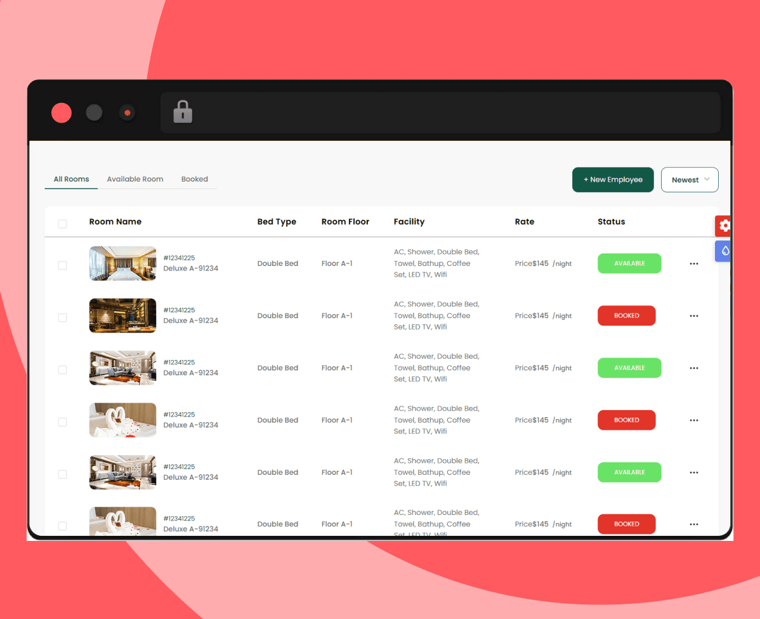This screenshot has width=760, height=619.
Task: Expand the Newest sort dropdown
Action: 690,180
